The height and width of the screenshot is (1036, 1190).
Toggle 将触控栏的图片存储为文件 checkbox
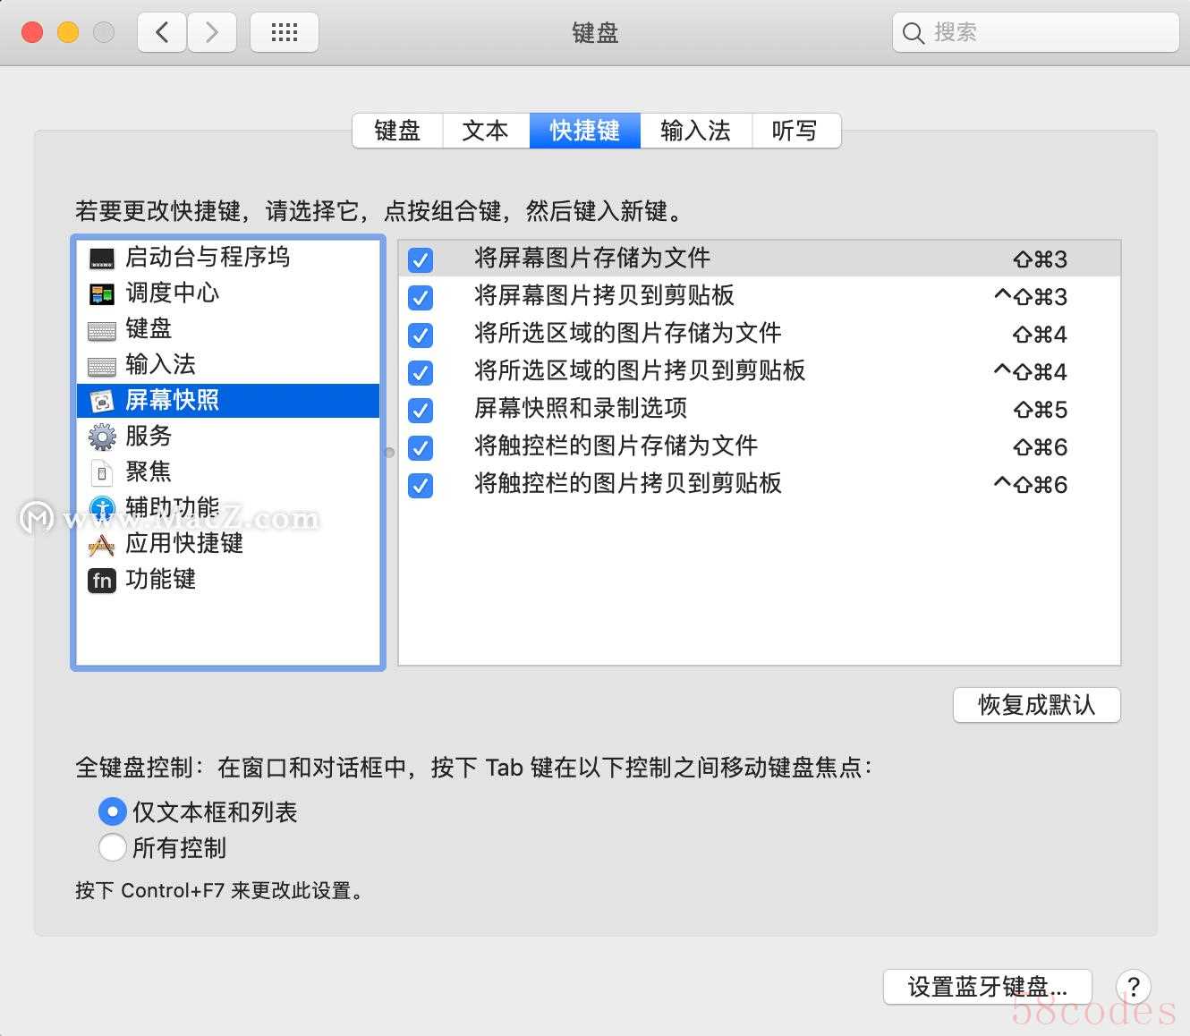coord(421,447)
